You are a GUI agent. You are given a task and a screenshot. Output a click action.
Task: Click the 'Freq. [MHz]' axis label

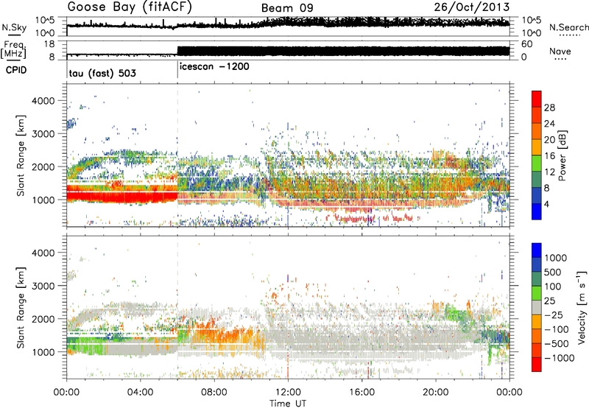tap(14, 49)
